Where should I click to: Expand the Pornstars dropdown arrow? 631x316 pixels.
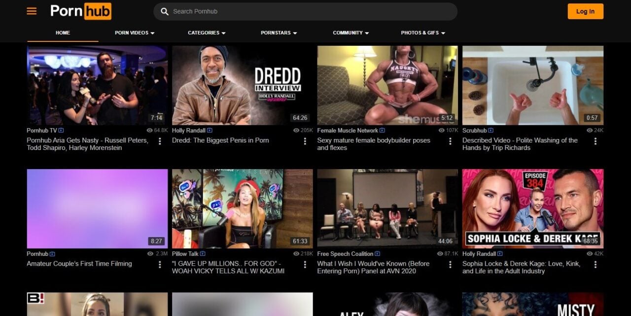click(295, 33)
